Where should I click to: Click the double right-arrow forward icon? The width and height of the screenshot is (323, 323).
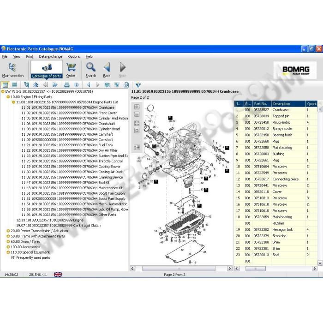55,85
